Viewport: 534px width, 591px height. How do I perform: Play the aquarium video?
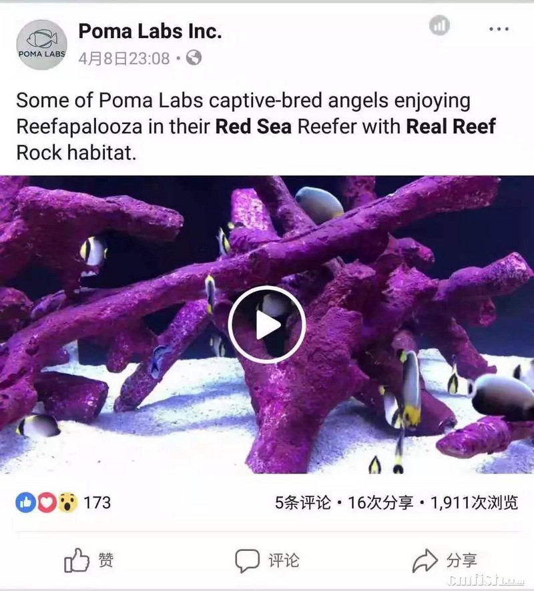click(266, 325)
